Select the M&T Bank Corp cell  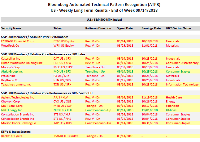point(12,106)
